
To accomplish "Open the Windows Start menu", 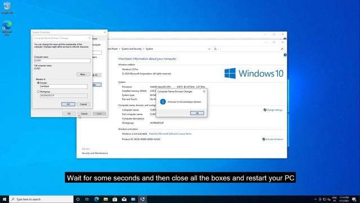I will click(4, 199).
